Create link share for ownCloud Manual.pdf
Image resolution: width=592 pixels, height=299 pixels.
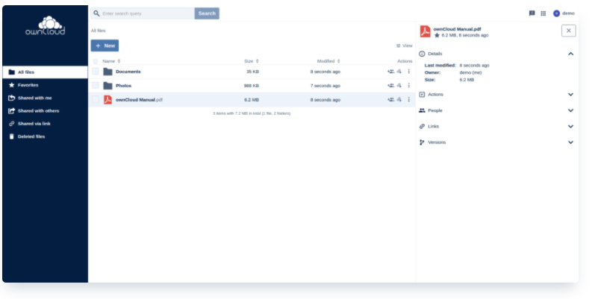pos(399,99)
